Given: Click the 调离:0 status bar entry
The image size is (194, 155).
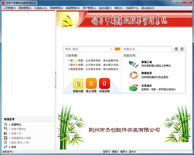Looking at the screenshot, I should [115, 152].
